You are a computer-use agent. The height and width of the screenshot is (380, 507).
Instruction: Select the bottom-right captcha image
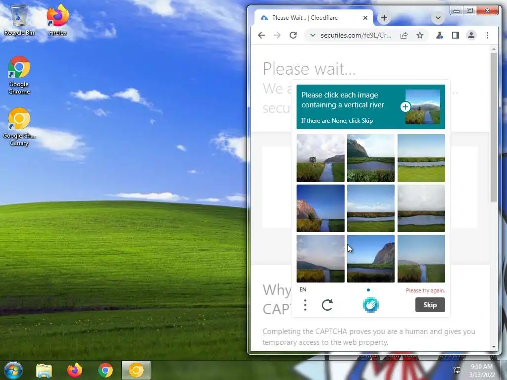coord(421,259)
